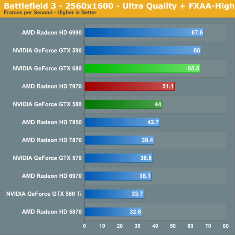Click the 40 tick on x-axis
The height and width of the screenshot is (235, 235).
[155, 226]
